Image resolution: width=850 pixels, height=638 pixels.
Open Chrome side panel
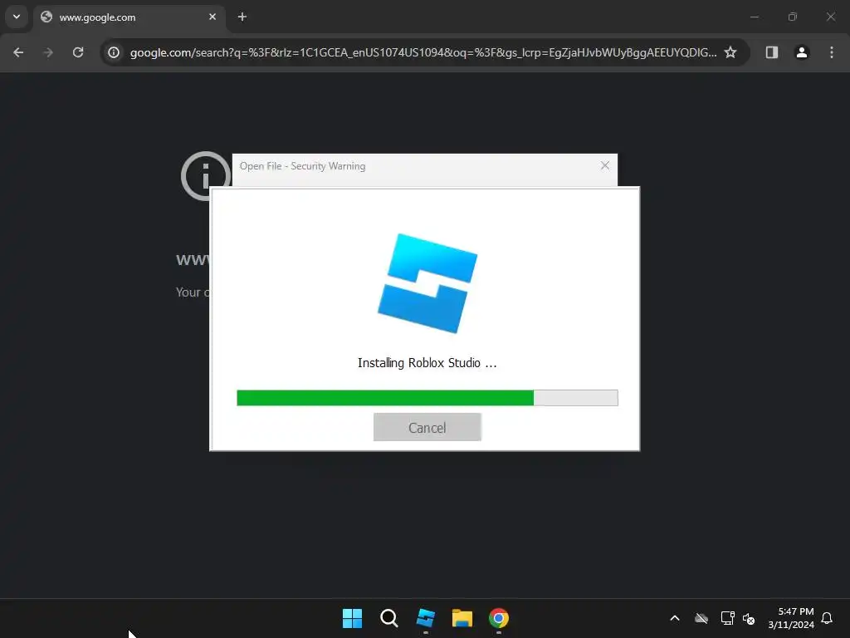point(772,52)
